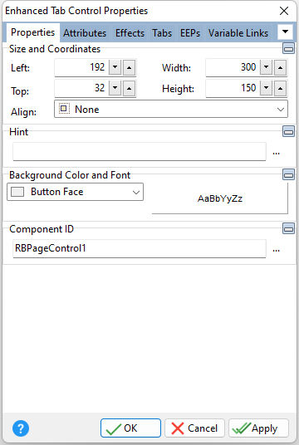Confirm with the OK button
This screenshot has height=445, width=299.
point(130,428)
